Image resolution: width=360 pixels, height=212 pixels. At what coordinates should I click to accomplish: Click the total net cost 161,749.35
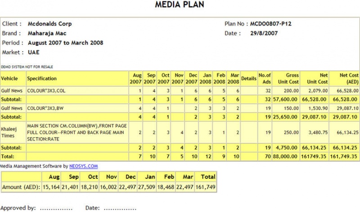coord(344,157)
